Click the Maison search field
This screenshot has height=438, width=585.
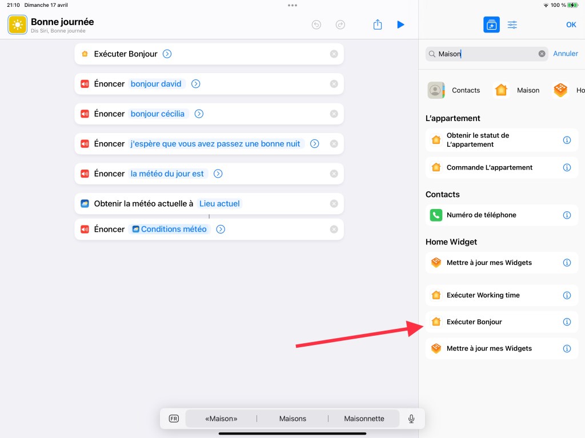(x=486, y=54)
